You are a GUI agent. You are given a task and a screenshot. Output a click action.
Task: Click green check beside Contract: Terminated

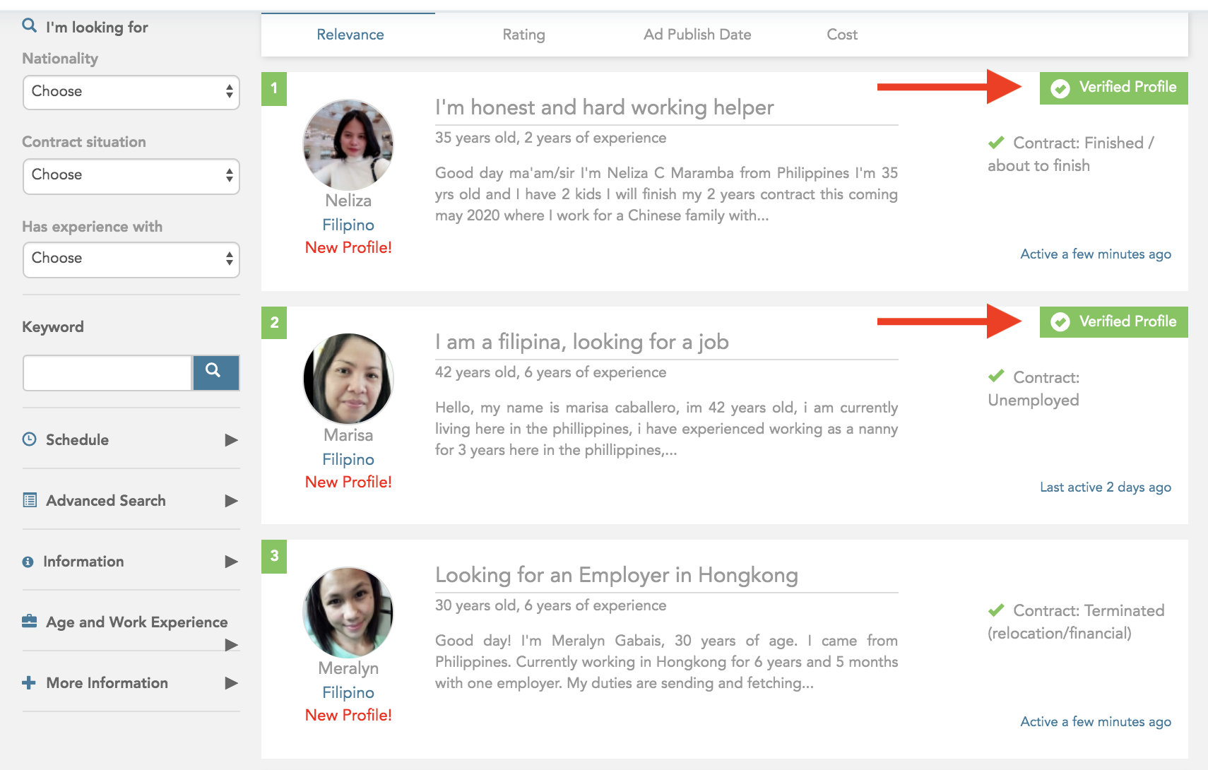tap(996, 610)
